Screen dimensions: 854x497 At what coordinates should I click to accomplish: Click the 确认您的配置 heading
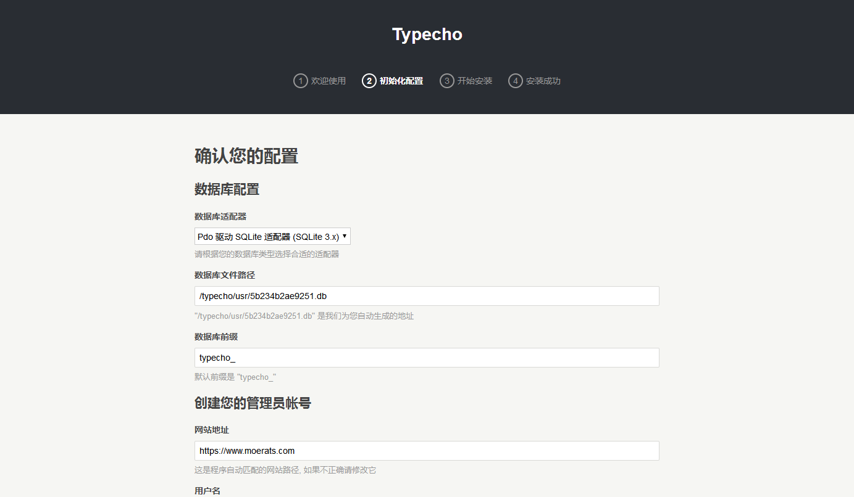(x=246, y=156)
